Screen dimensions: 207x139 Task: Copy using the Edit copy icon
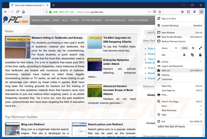(192, 55)
